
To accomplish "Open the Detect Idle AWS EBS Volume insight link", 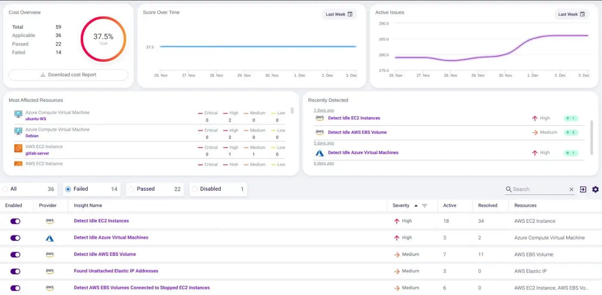I will point(104,254).
